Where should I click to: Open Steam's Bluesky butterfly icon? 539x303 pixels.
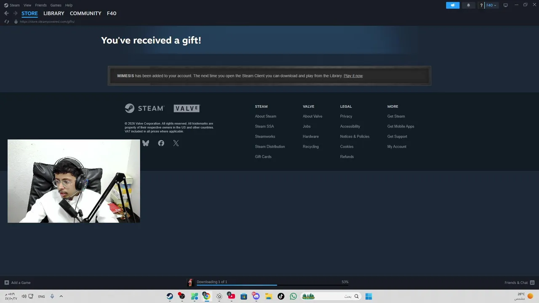click(x=146, y=143)
